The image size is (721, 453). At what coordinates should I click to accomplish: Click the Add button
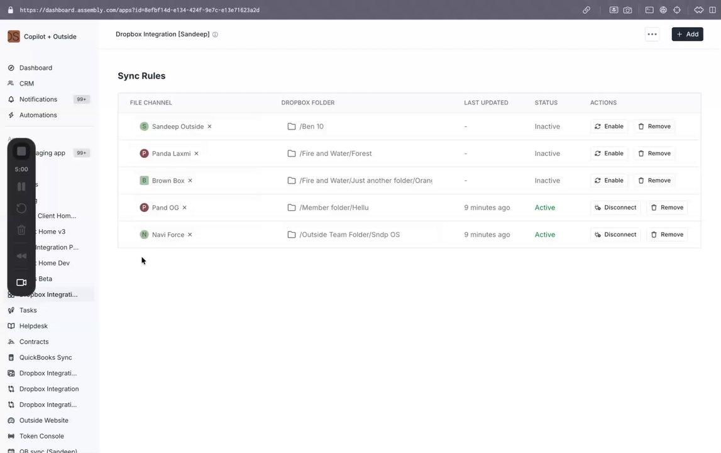[x=687, y=34]
